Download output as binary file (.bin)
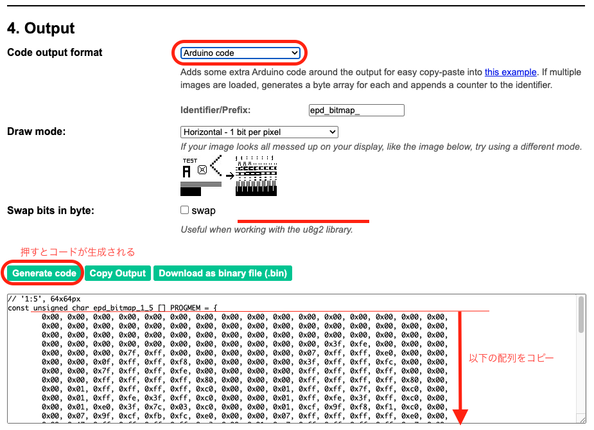The width and height of the screenshot is (594, 430). point(222,273)
